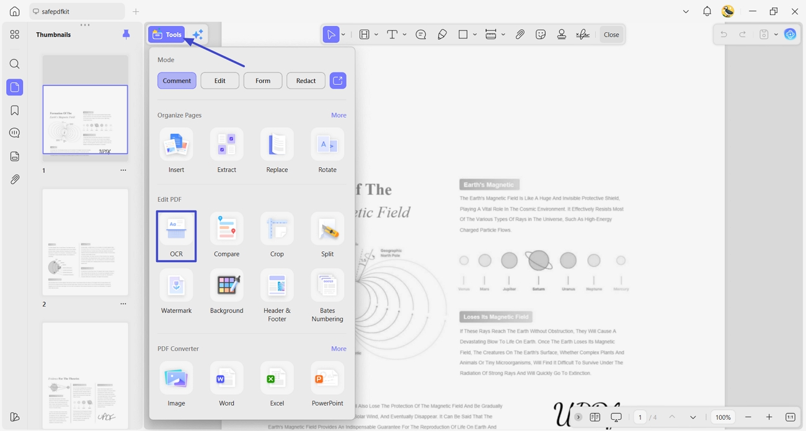The height and width of the screenshot is (431, 806).
Task: Click the UPDF AI assistant icon at top right
Action: coord(790,35)
